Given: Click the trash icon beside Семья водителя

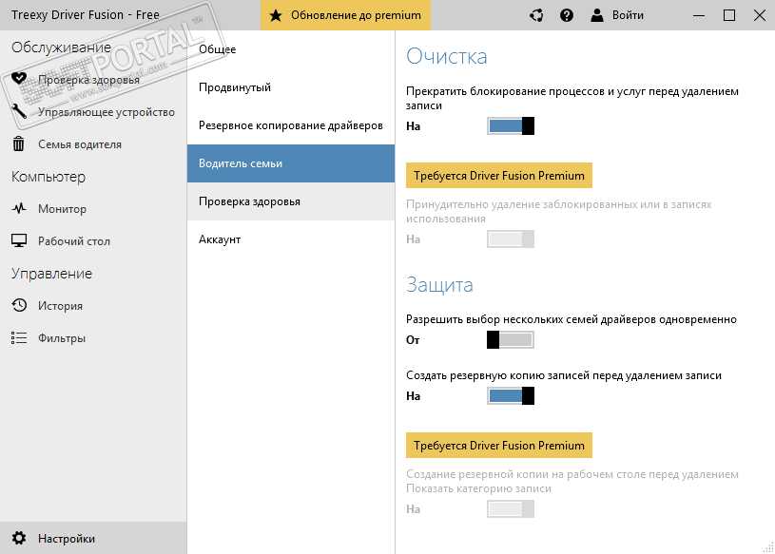Looking at the screenshot, I should point(19,144).
